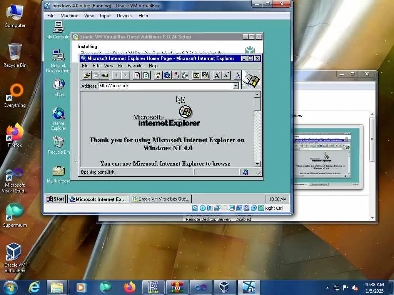
Task: Open IE View menu
Action: click(x=109, y=66)
